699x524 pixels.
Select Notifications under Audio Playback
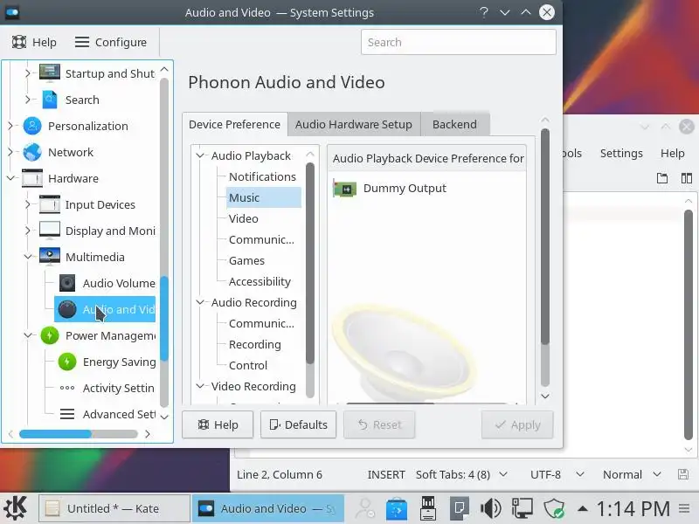262,176
